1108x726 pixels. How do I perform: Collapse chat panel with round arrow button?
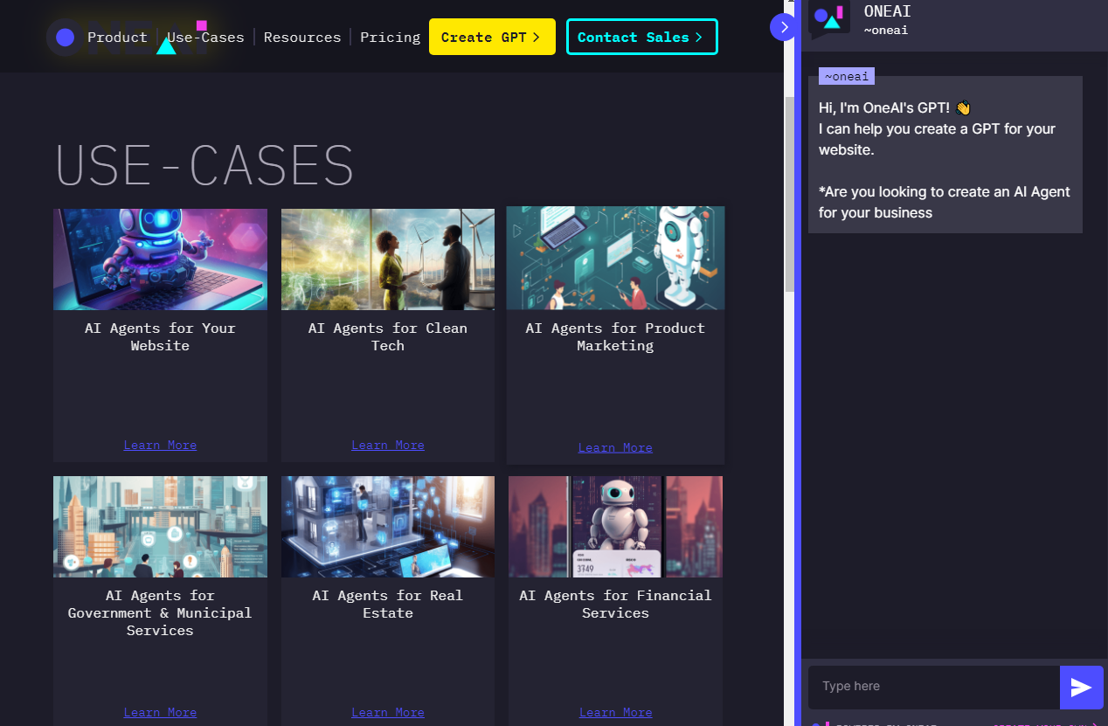pyautogui.click(x=783, y=27)
